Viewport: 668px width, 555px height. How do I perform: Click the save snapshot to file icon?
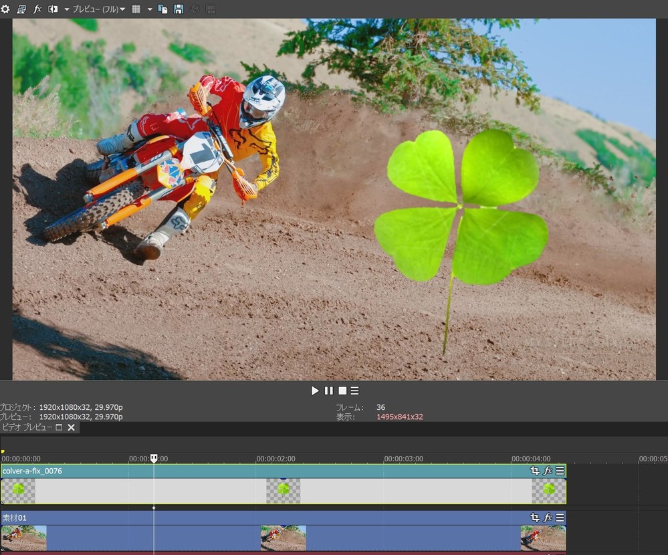pos(177,9)
